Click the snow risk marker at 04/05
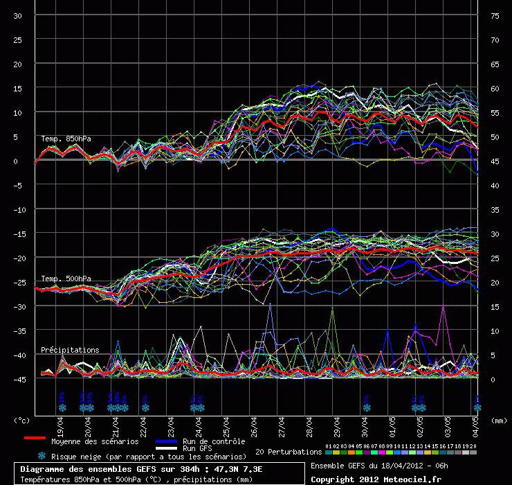This screenshot has height=485, width=512. pyautogui.click(x=477, y=403)
